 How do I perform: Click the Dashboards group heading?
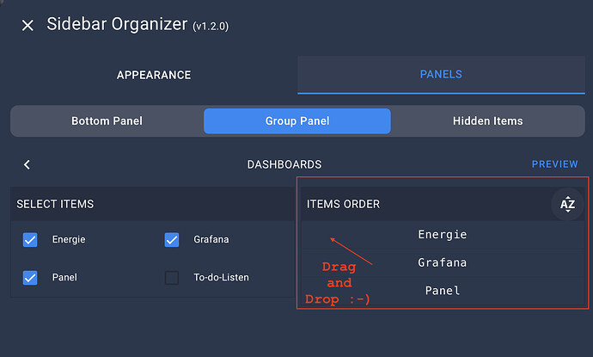(284, 164)
